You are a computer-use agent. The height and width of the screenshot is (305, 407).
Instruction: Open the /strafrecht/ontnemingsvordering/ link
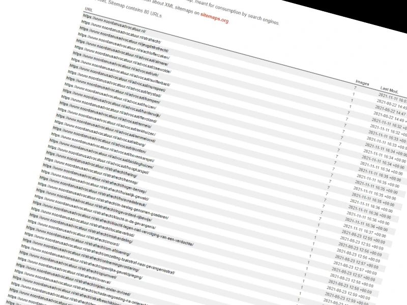coord(80,255)
